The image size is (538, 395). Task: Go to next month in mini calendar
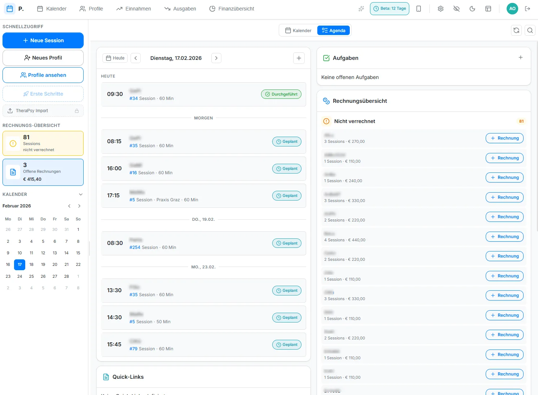79,206
